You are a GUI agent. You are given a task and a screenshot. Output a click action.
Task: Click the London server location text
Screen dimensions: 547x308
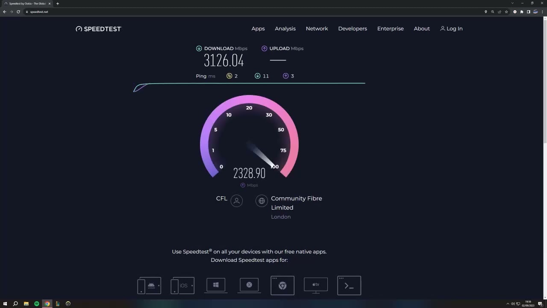281,217
